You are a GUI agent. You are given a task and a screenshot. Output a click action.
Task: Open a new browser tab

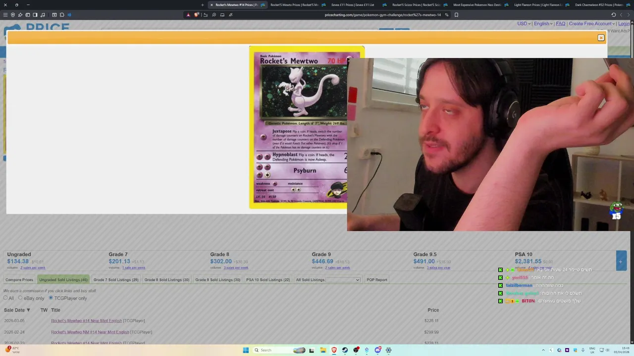coord(203,5)
